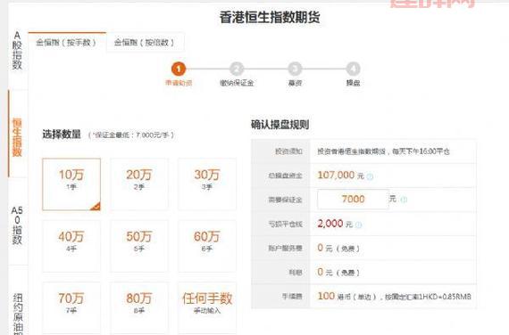Open help icon beside margin 7000 元

click(404, 200)
